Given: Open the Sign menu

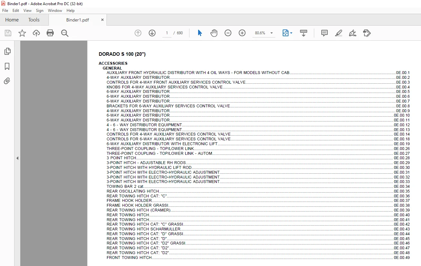Looking at the screenshot, I should (x=40, y=11).
